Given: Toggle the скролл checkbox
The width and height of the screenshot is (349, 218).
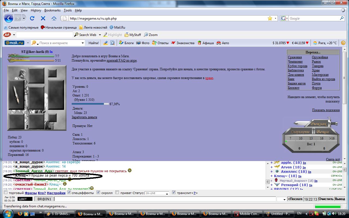Looking at the screenshot, I should point(98,193).
